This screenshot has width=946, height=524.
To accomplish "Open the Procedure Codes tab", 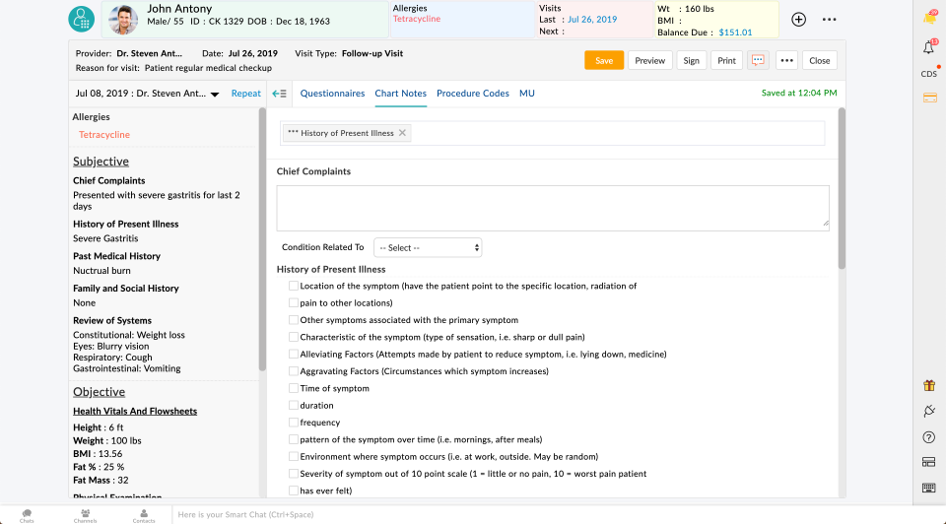I will point(473,94).
